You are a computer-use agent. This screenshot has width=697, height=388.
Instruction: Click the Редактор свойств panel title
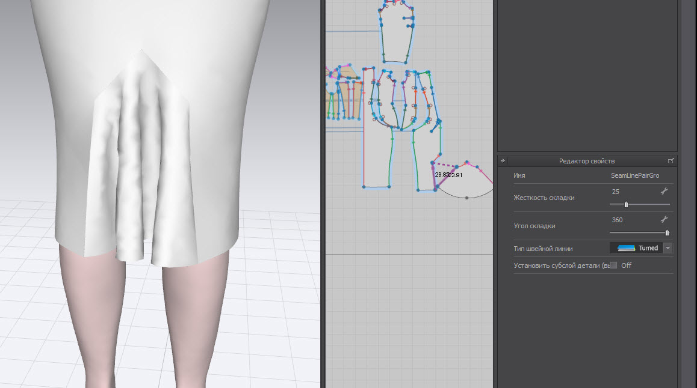pos(586,161)
